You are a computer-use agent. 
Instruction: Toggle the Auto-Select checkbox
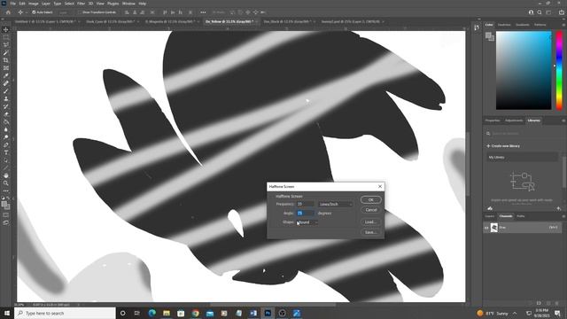tap(34, 12)
